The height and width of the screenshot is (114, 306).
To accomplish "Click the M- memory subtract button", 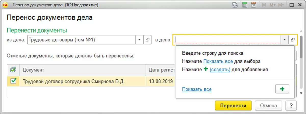I will tap(282, 5).
